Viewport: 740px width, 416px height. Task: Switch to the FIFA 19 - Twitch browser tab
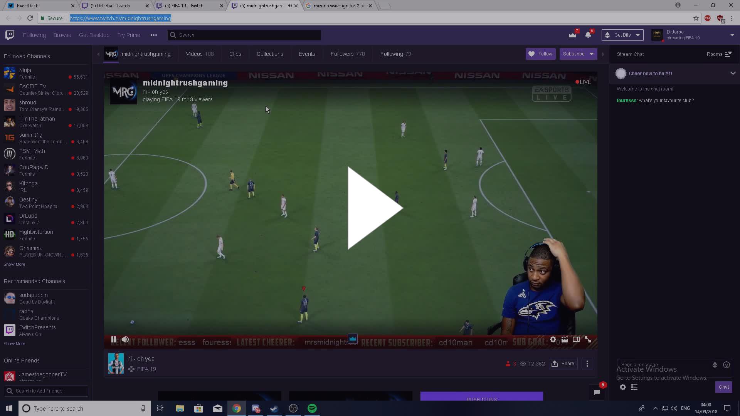[x=189, y=6]
